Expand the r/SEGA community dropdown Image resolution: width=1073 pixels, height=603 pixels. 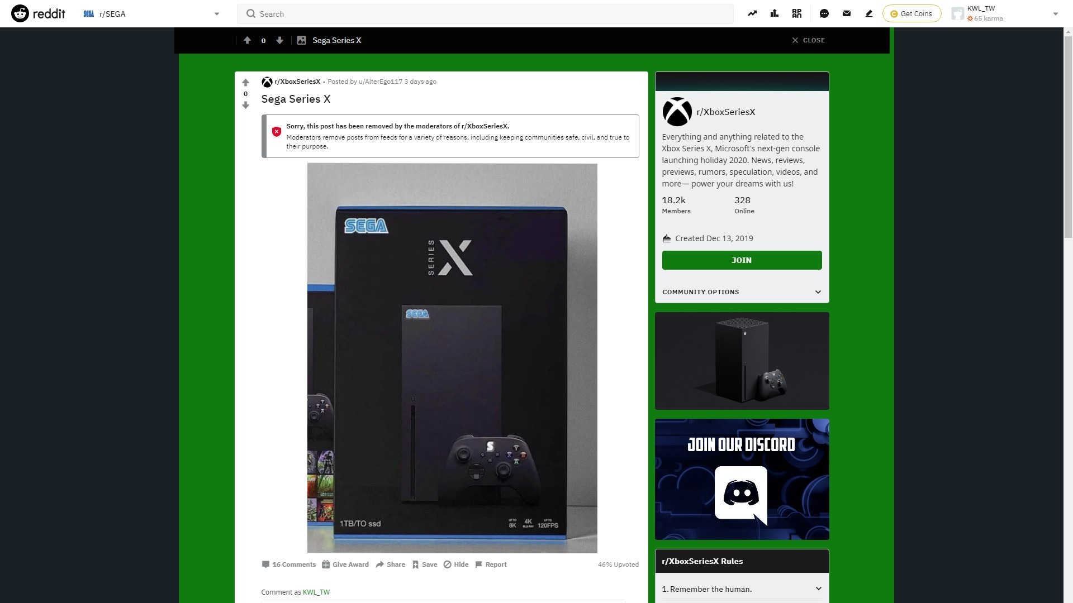pyautogui.click(x=216, y=14)
